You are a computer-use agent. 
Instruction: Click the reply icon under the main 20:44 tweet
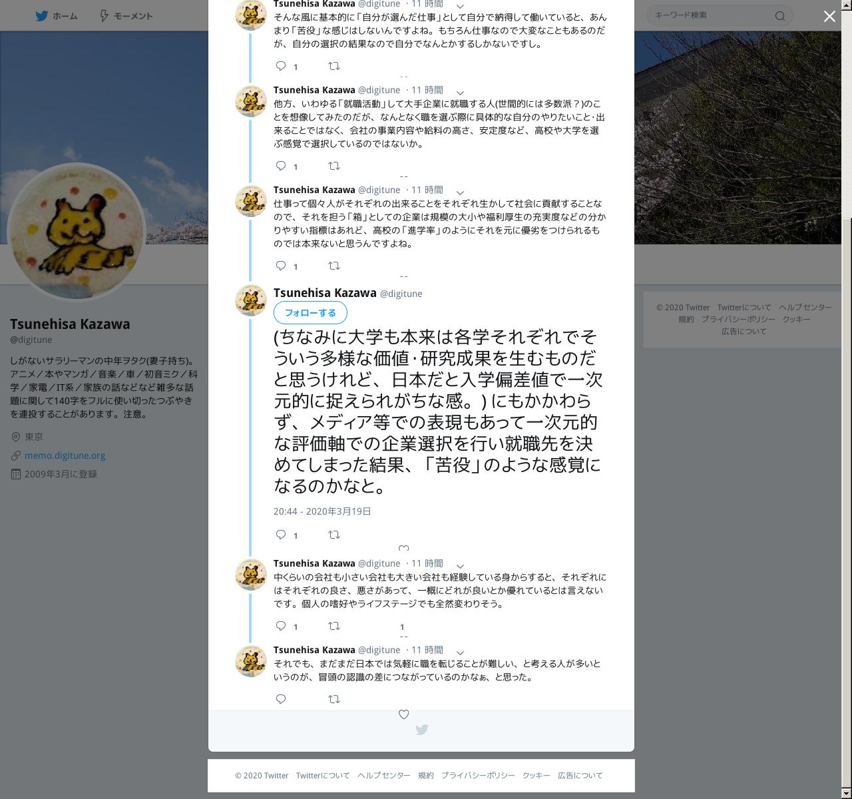click(x=281, y=535)
